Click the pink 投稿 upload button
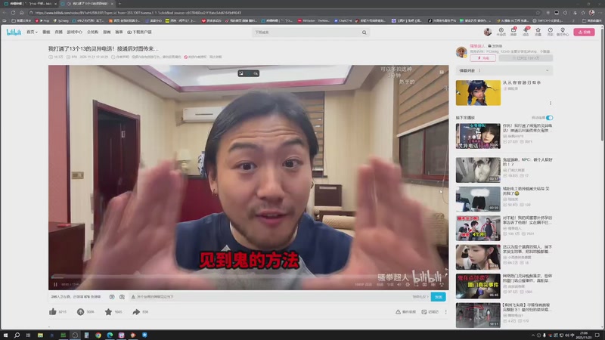The width and height of the screenshot is (605, 340). 584,32
